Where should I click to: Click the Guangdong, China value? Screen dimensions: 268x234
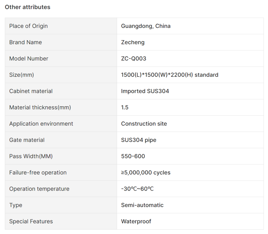146,26
